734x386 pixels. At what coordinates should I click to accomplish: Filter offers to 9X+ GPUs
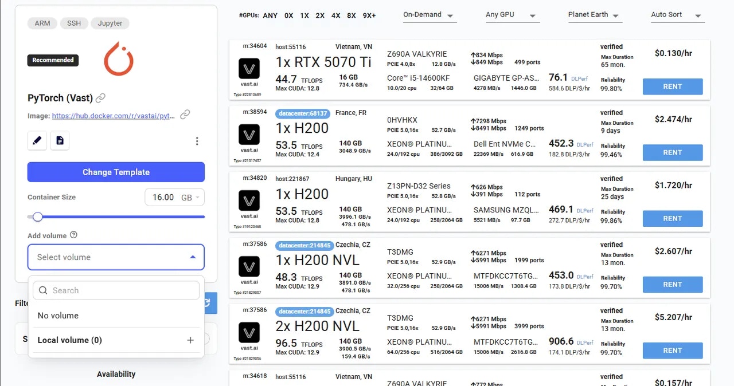coord(369,15)
